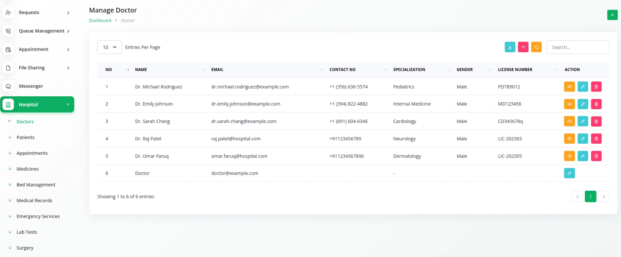621x257 pixels.
Task: View Dr. Sarah Chang with eye icon
Action: [569, 121]
